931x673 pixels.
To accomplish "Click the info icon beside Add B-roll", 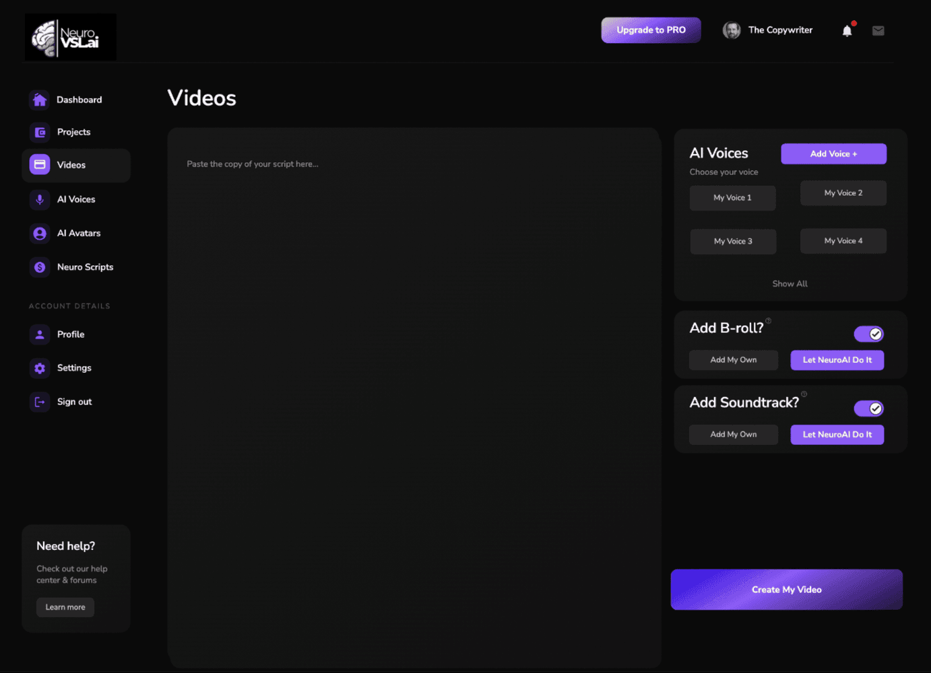I will click(768, 320).
